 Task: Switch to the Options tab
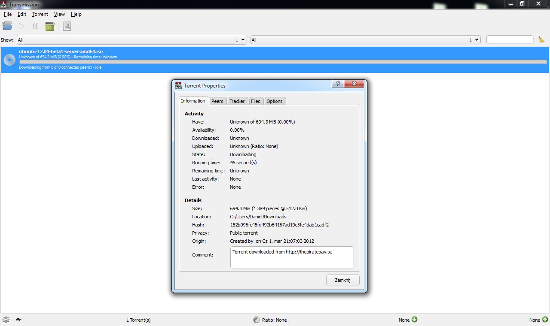click(275, 101)
